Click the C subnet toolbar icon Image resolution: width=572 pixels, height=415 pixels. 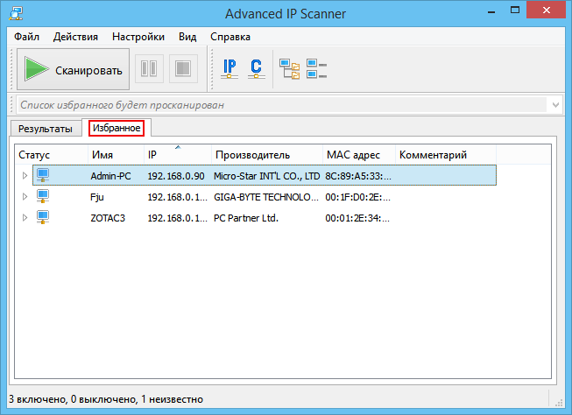coord(256,69)
